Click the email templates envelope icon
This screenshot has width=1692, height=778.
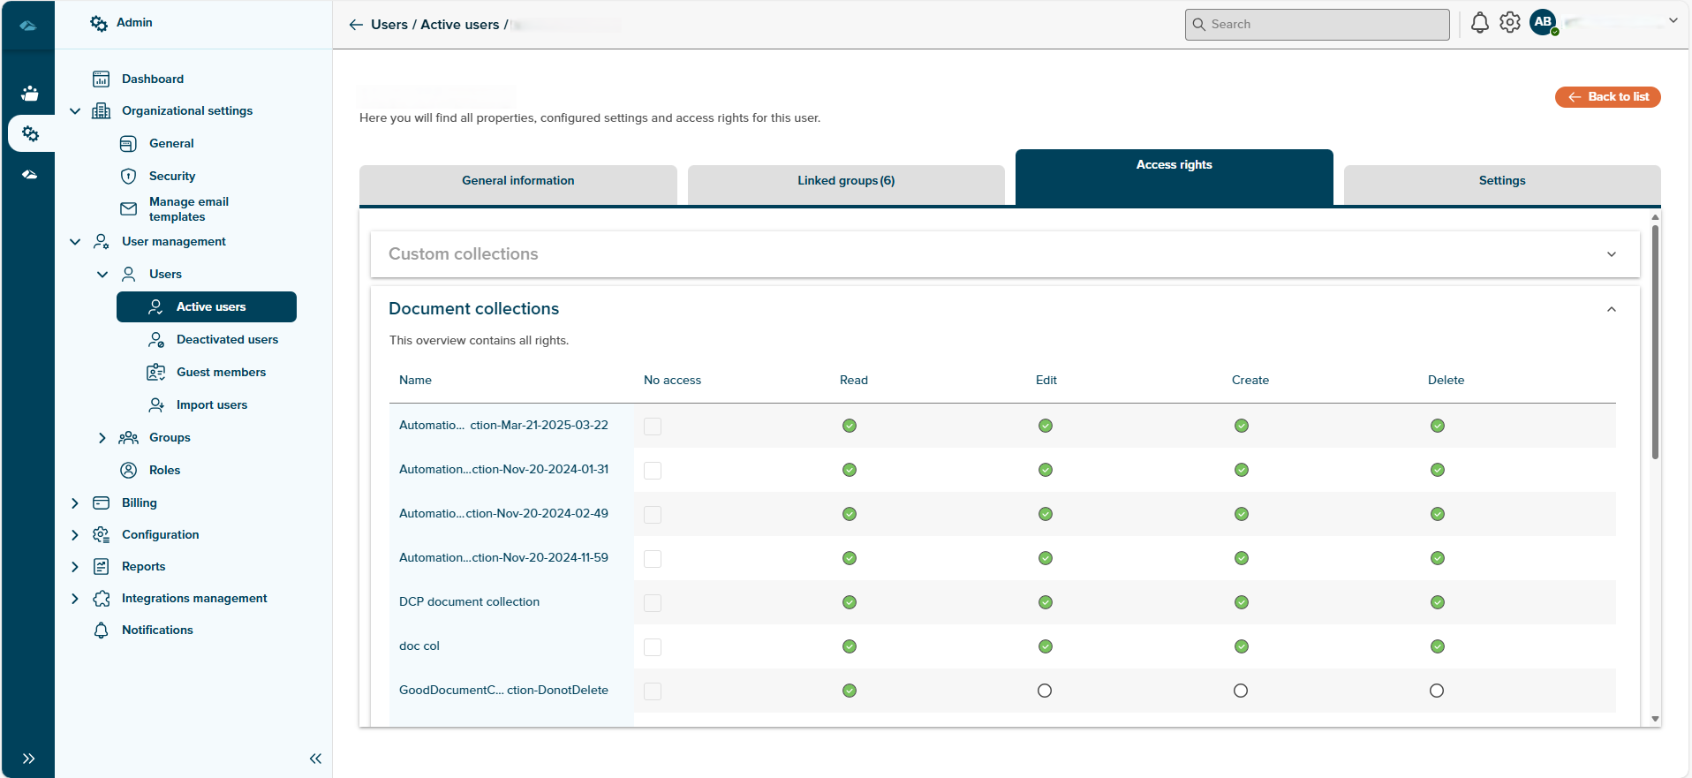[x=129, y=209]
